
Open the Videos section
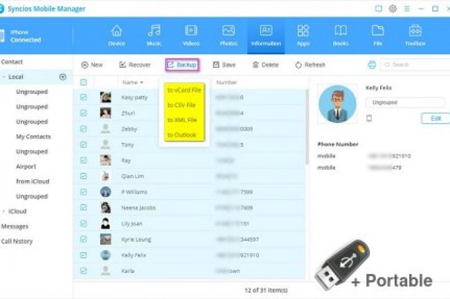pos(191,35)
